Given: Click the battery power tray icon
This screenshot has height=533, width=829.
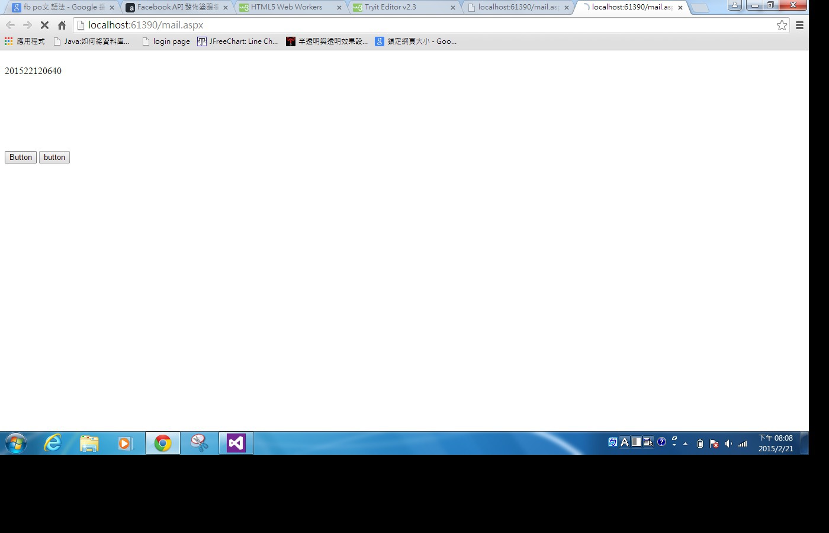Looking at the screenshot, I should [x=700, y=444].
